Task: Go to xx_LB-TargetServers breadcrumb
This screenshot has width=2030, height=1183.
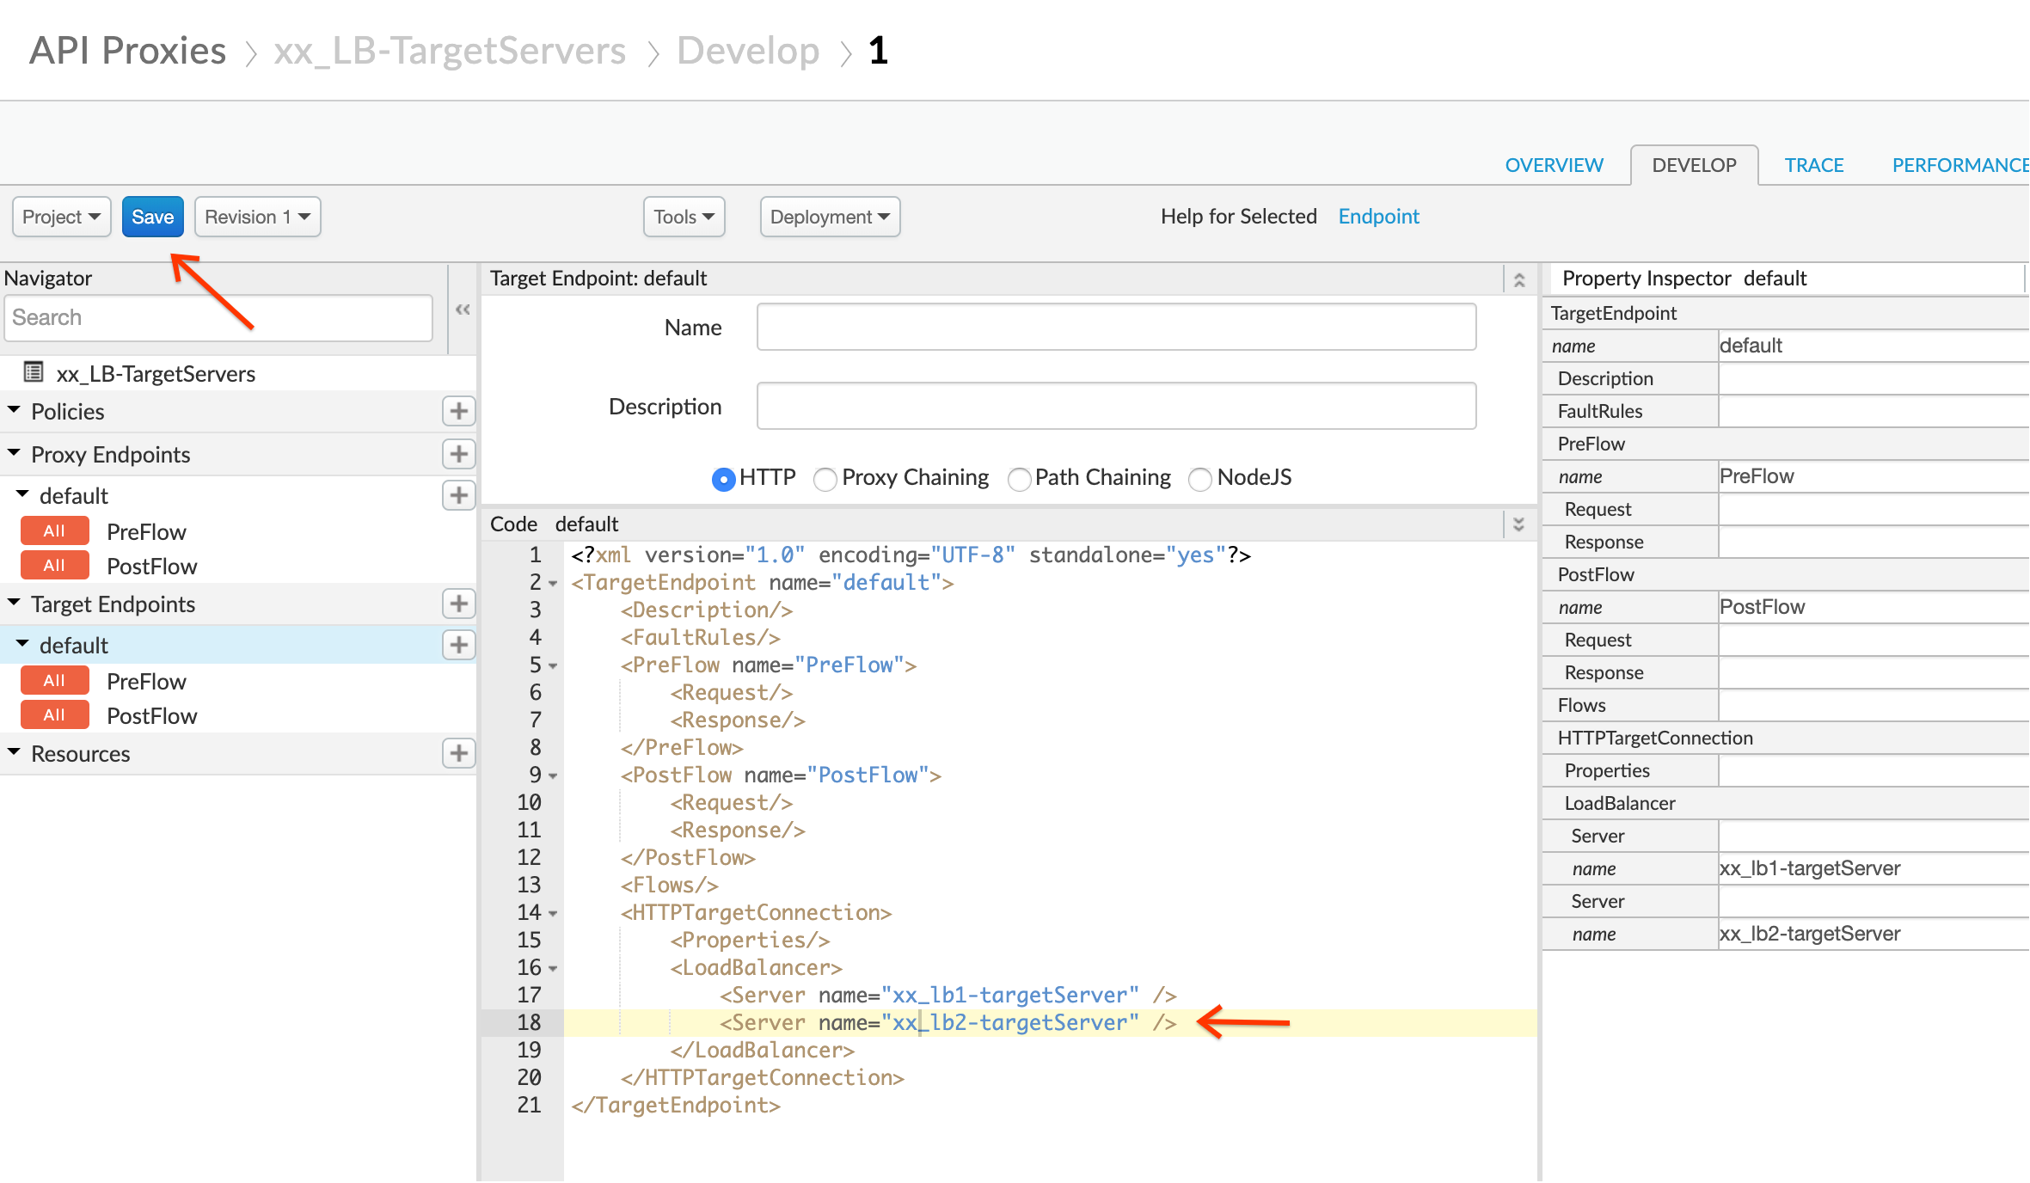Action: point(450,51)
